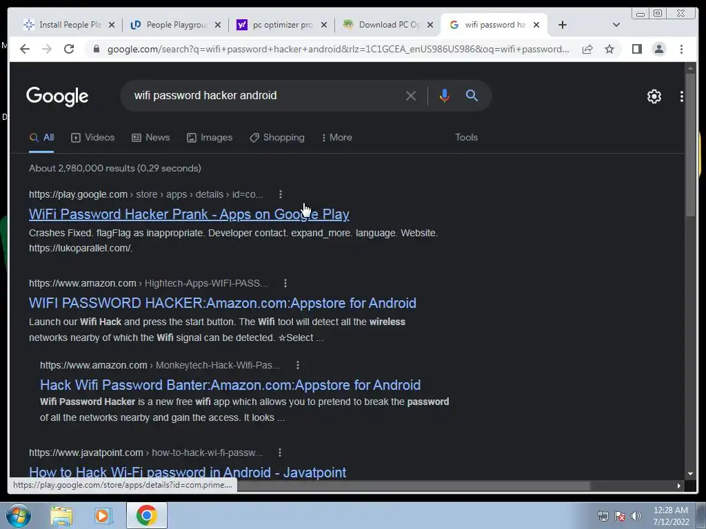Open Google apps dots beside the settings gear

point(682,96)
